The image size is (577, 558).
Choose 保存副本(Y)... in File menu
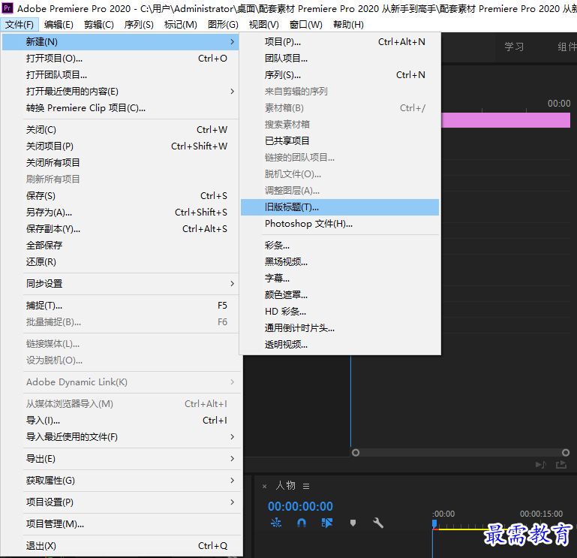120,229
